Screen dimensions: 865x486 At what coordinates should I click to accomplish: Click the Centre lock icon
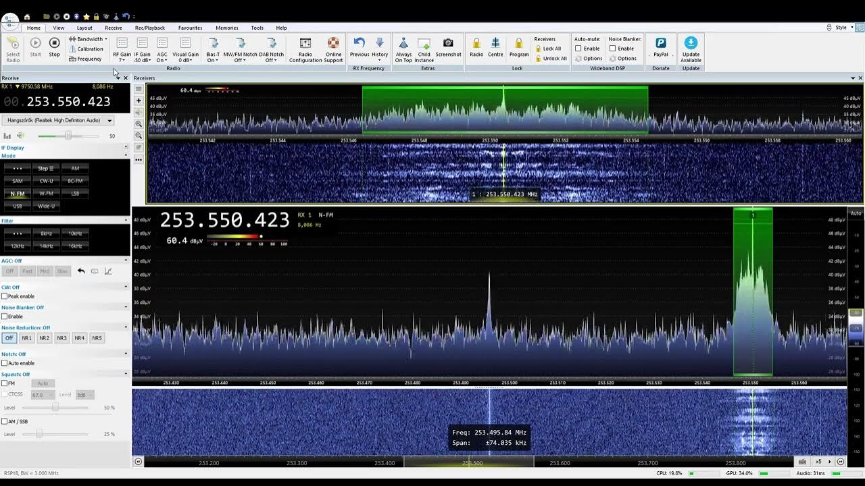pos(495,44)
